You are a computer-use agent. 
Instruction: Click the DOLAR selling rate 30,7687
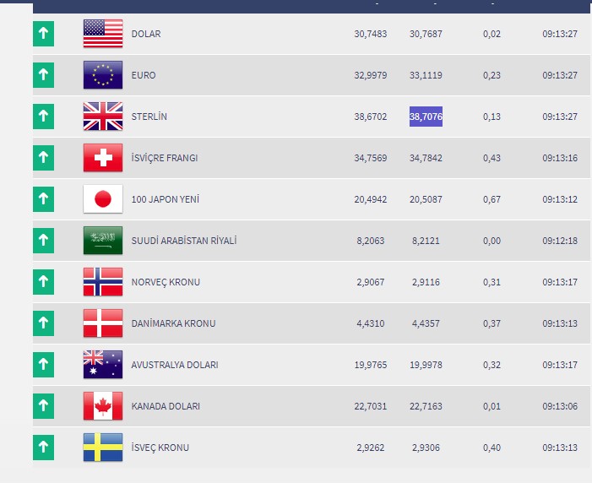[x=426, y=34]
